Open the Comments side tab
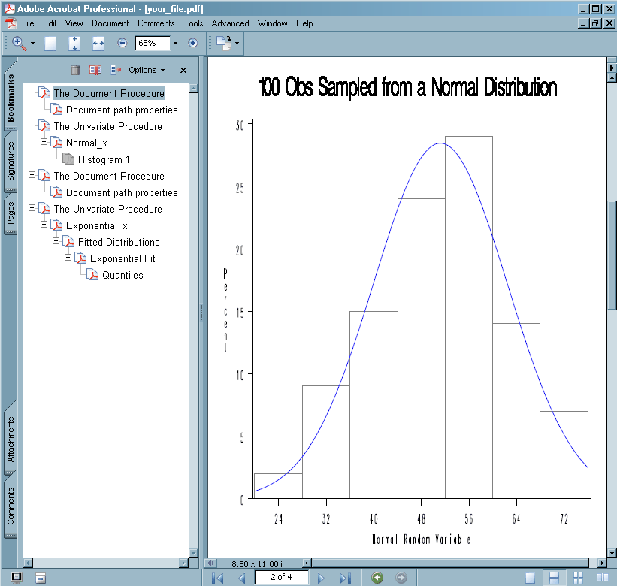The width and height of the screenshot is (617, 586). click(11, 506)
